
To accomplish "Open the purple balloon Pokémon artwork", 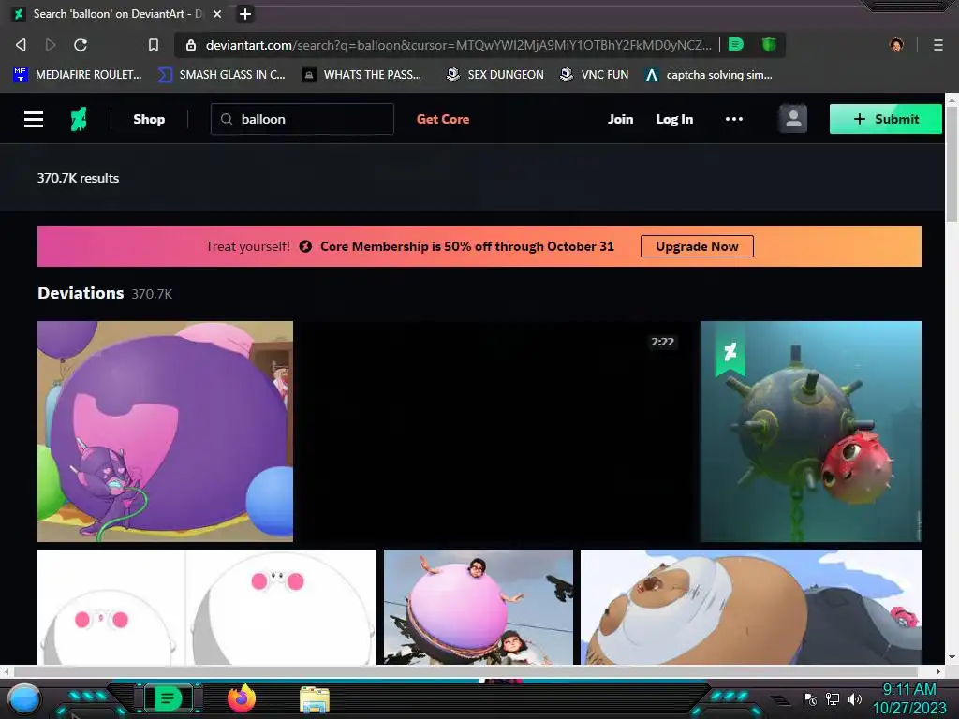I will [165, 431].
